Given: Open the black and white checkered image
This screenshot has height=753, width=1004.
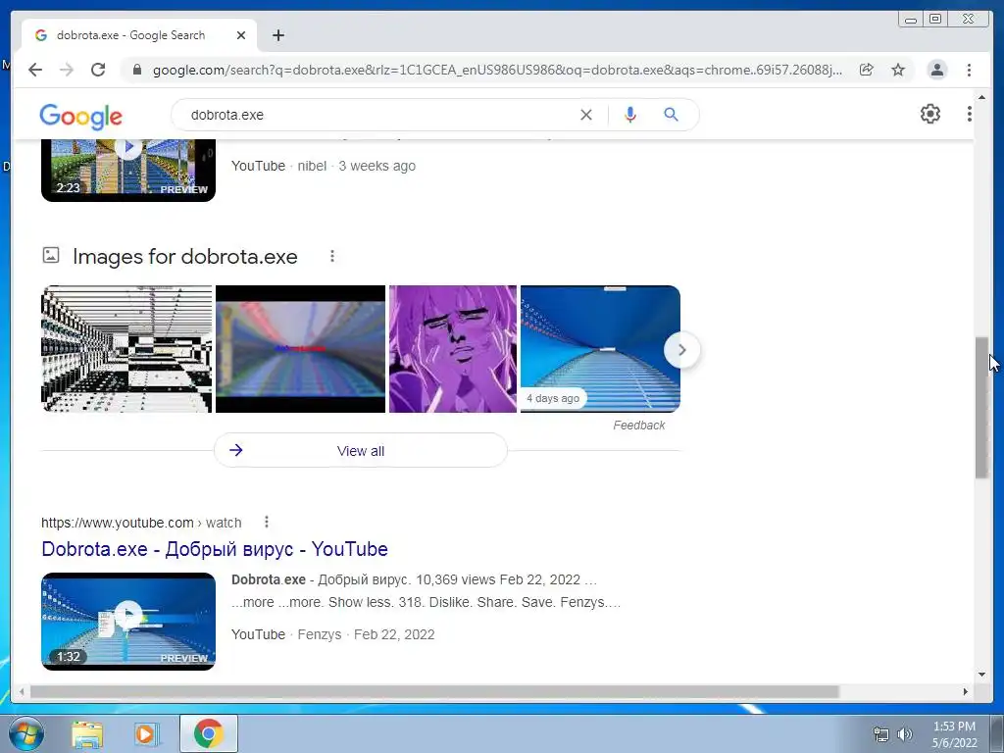Looking at the screenshot, I should click(126, 349).
